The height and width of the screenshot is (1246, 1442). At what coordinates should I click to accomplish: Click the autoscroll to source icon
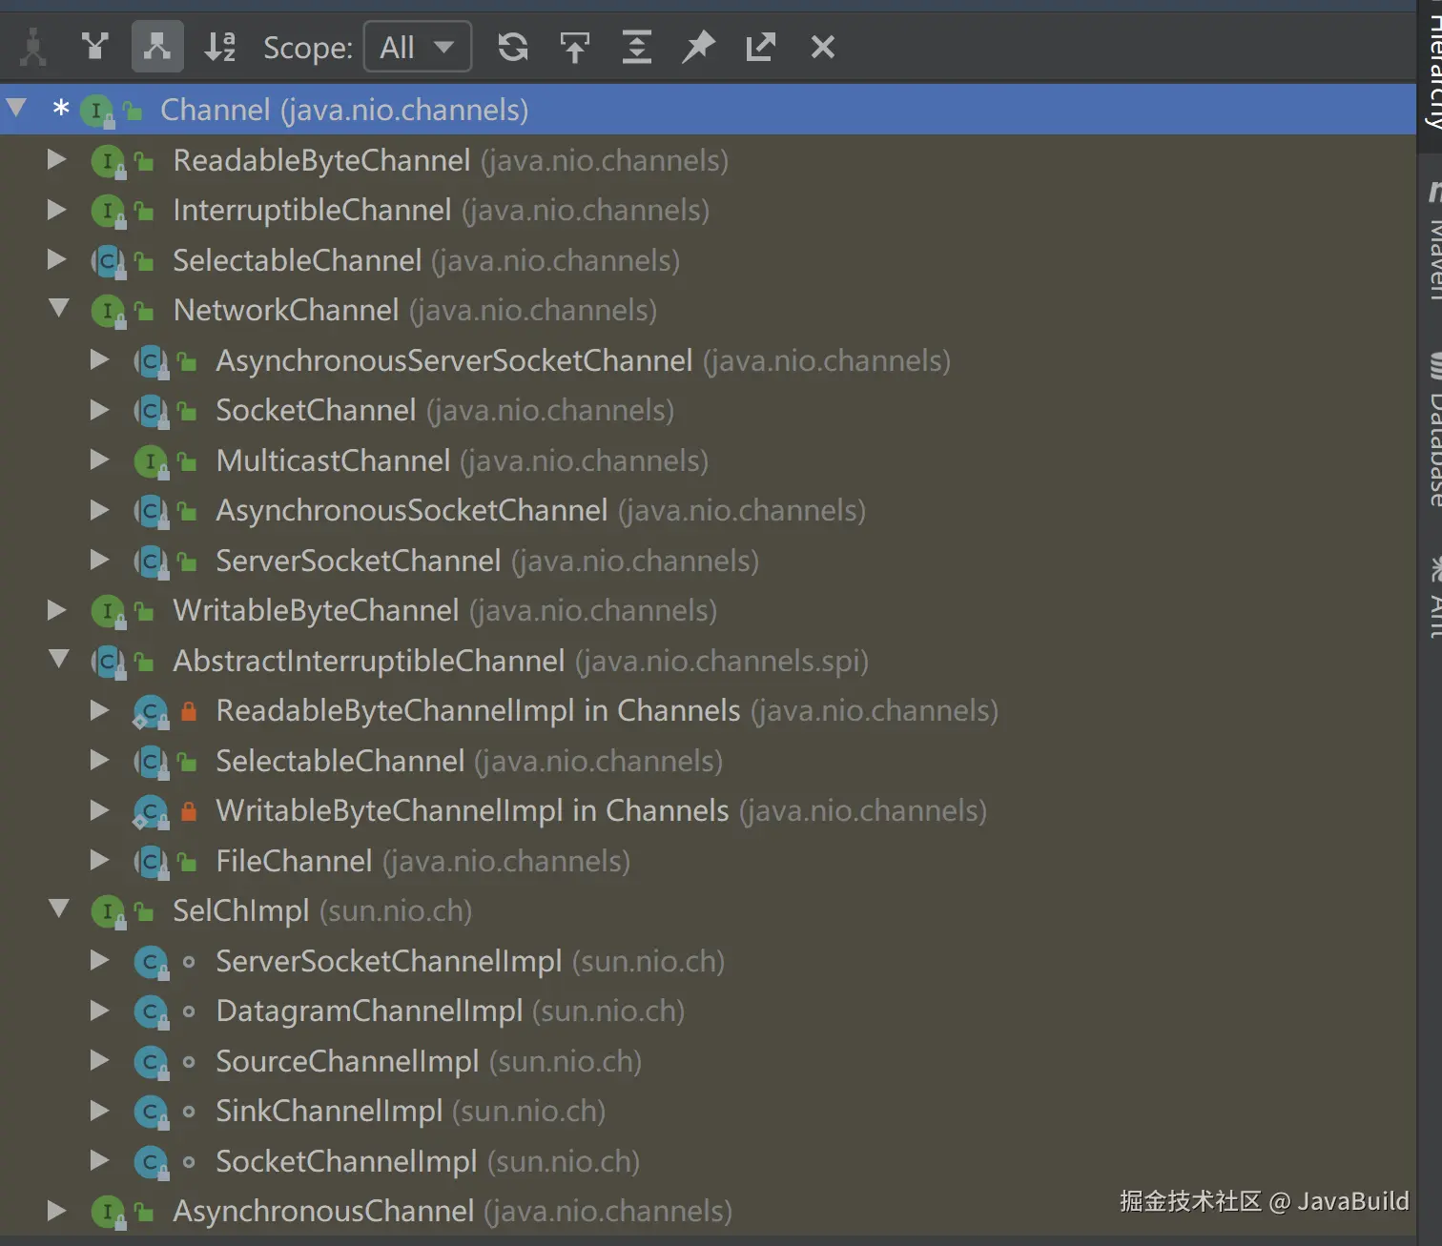[x=575, y=47]
